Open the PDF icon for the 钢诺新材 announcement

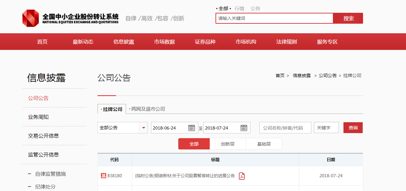(x=242, y=176)
